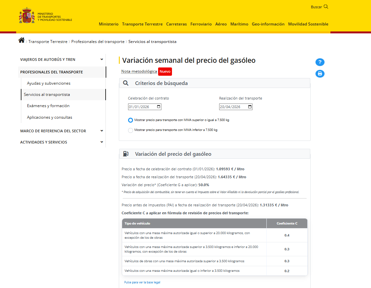
Task: Expand Marco de referencia del sector
Action: click(x=102, y=131)
